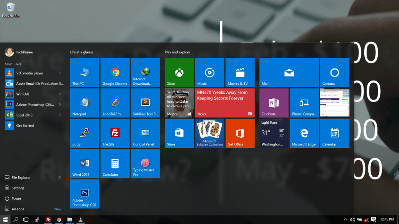The image size is (399, 224).
Task: Open the Get Office tile
Action: (x=240, y=133)
